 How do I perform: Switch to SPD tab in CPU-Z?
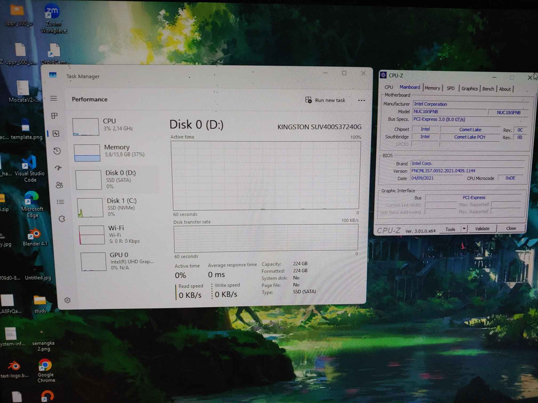pyautogui.click(x=450, y=88)
